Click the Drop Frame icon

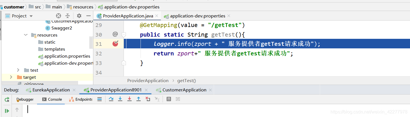148,99
